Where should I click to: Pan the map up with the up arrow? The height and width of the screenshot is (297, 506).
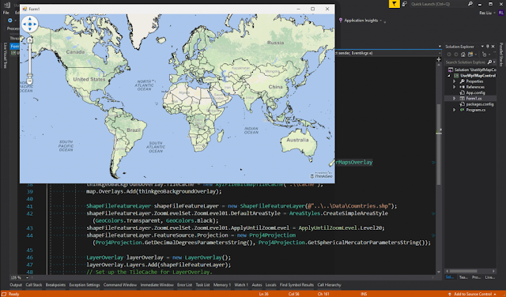[x=30, y=19]
